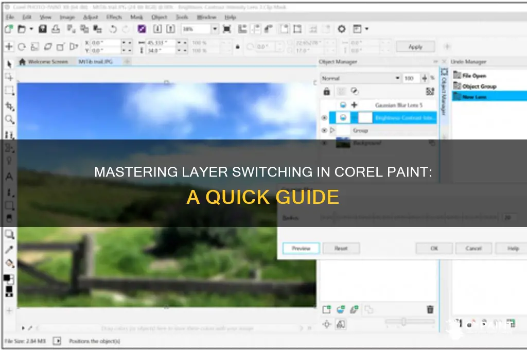The width and height of the screenshot is (527, 350).
Task: Click the Open folder icon
Action: [22, 29]
